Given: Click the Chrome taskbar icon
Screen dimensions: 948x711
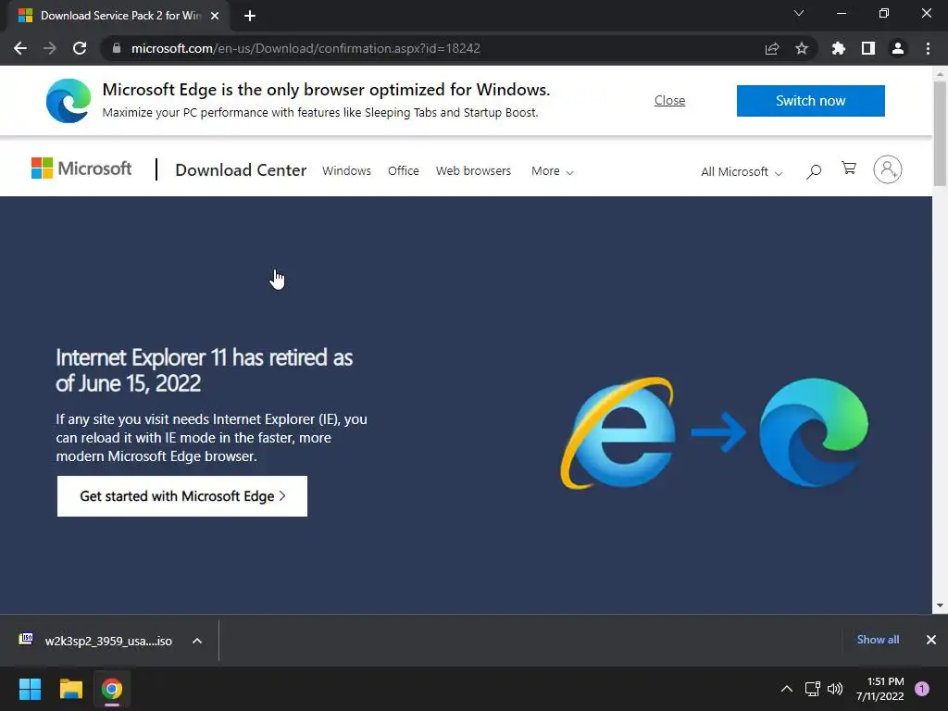Looking at the screenshot, I should coord(111,689).
